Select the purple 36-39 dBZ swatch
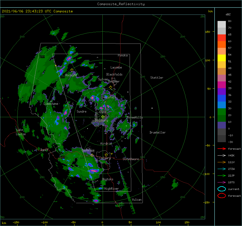Image resolution: width=242 pixels, height=226 pixels. pos(222,91)
